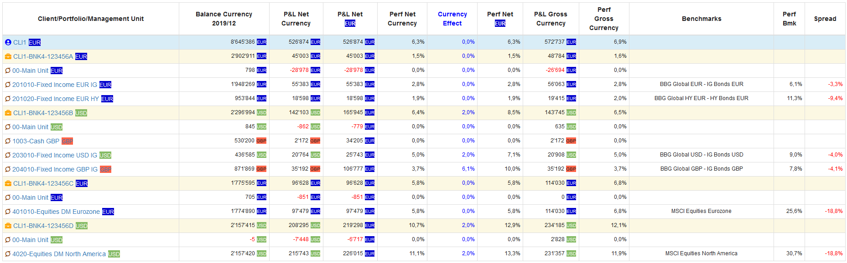This screenshot has width=847, height=263.
Task: Click the unit icon before 401010-Equities DM Eurozone
Action: pos(8,212)
